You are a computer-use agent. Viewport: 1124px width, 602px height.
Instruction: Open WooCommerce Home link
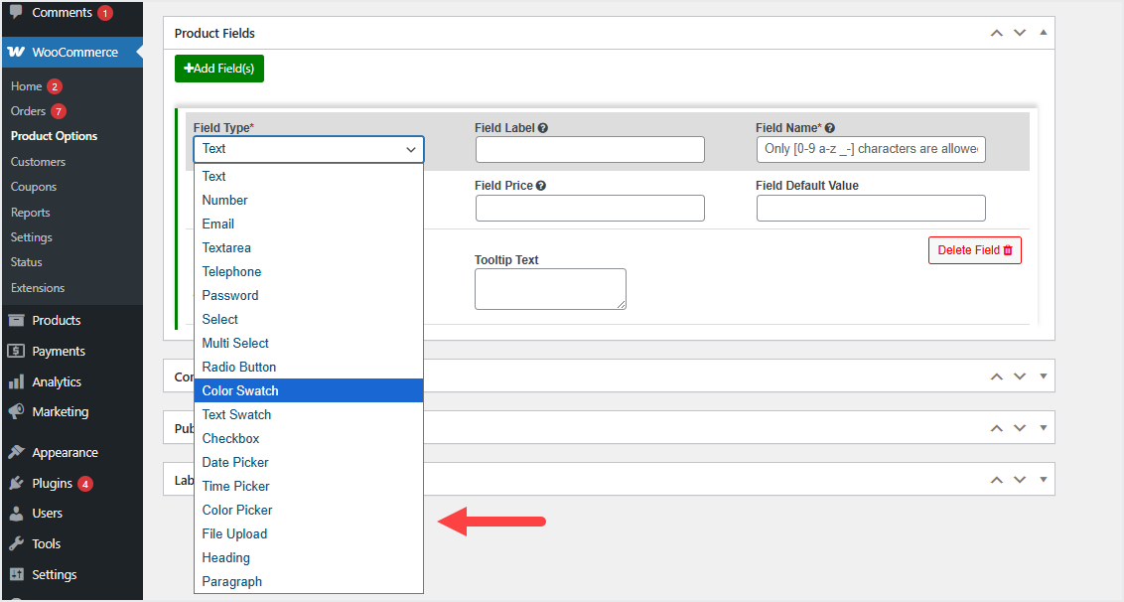(27, 86)
